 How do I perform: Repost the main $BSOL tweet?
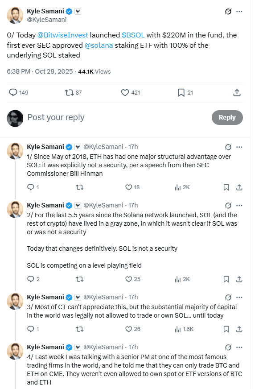click(x=70, y=93)
